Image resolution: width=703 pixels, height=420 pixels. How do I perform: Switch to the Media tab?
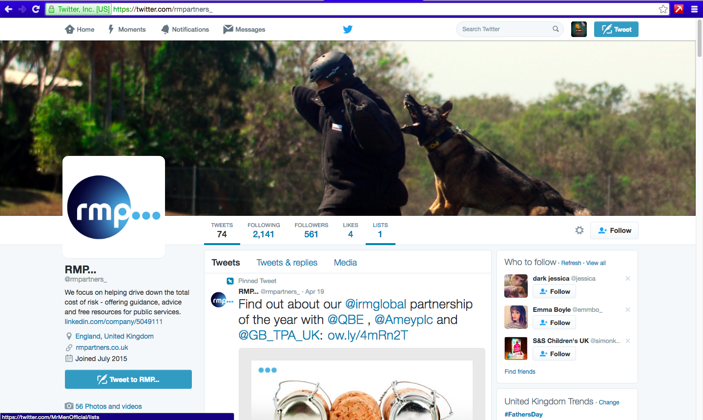click(x=345, y=263)
